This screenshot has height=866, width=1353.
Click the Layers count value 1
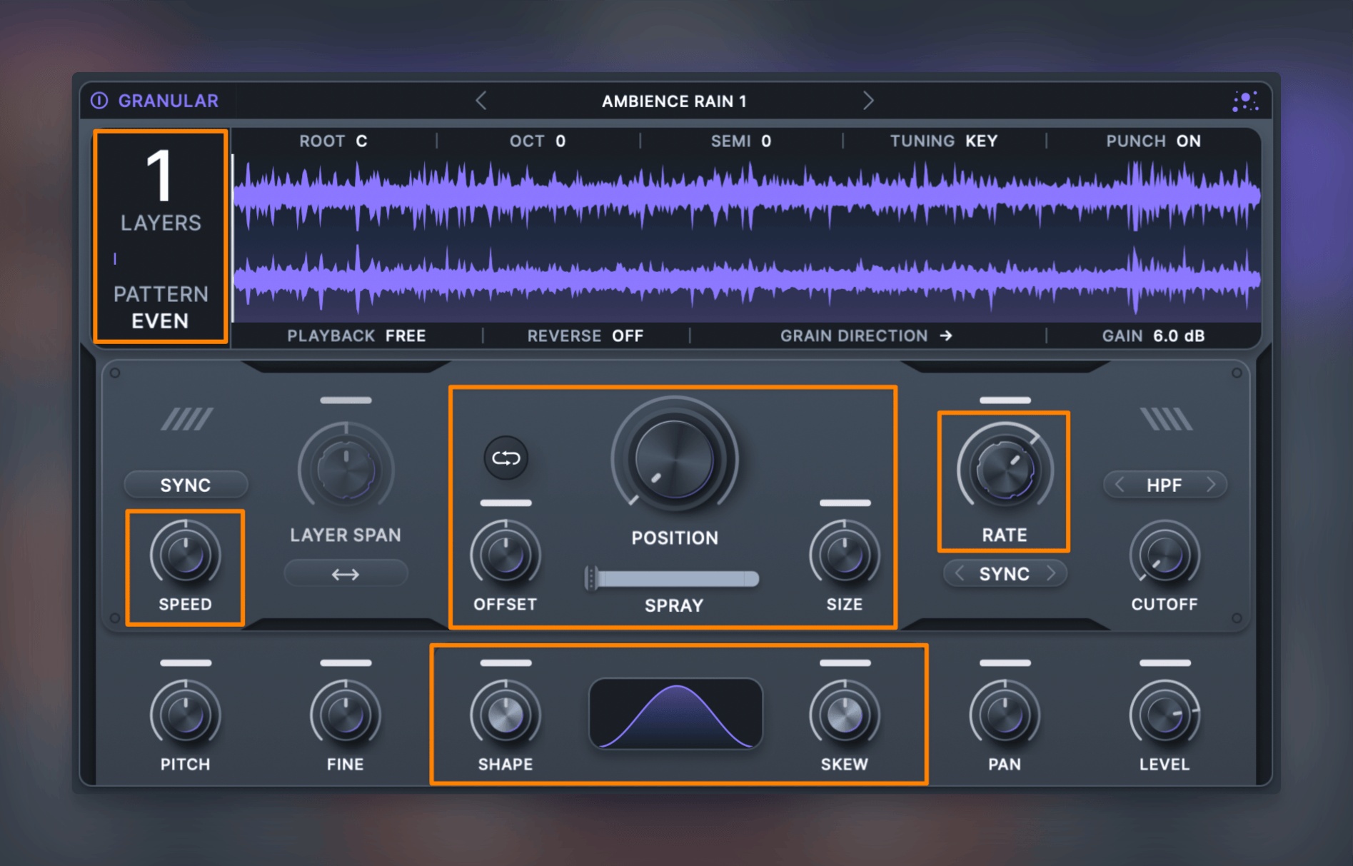[x=159, y=175]
